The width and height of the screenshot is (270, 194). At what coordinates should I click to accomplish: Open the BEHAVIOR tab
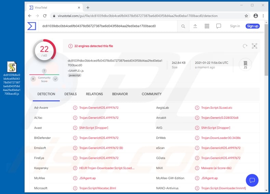click(120, 94)
